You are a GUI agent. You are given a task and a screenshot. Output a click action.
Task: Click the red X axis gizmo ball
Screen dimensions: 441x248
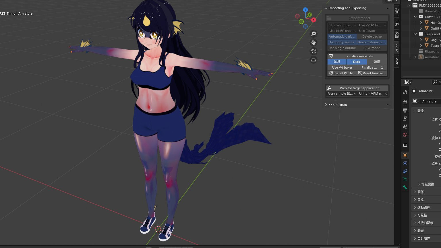pyautogui.click(x=314, y=20)
